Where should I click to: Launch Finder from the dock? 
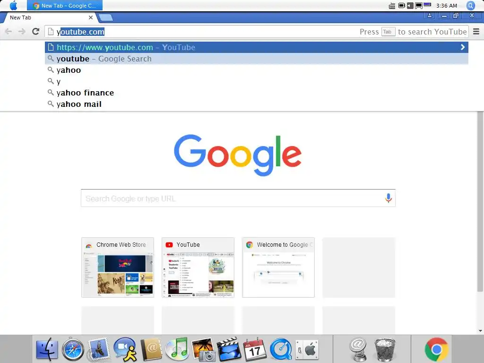(x=47, y=350)
